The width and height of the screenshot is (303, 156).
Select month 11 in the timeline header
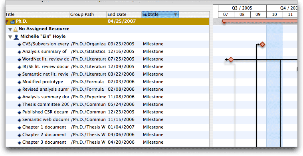290,14
